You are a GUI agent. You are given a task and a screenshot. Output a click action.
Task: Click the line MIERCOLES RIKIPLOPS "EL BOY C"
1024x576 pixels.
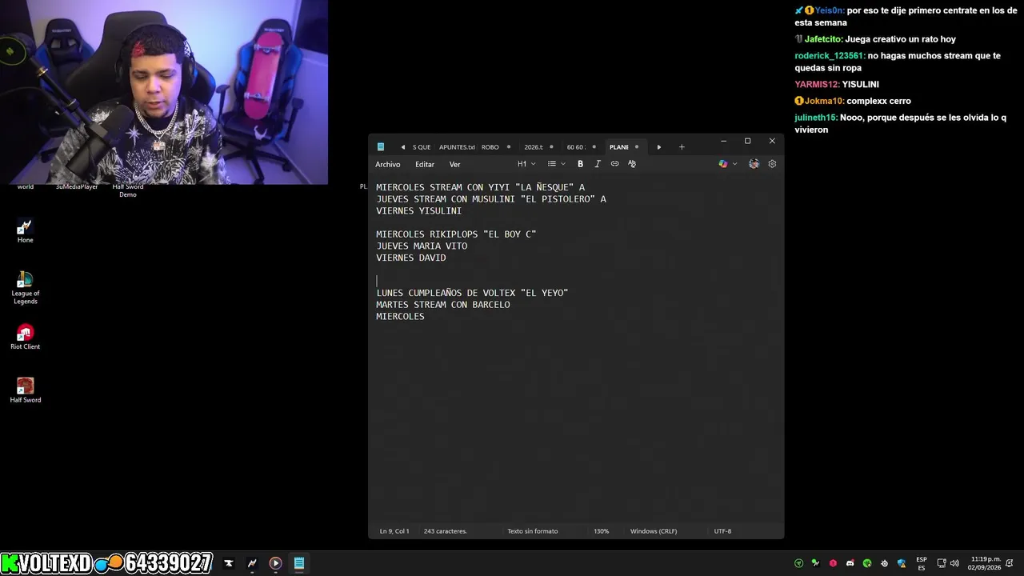coord(456,234)
